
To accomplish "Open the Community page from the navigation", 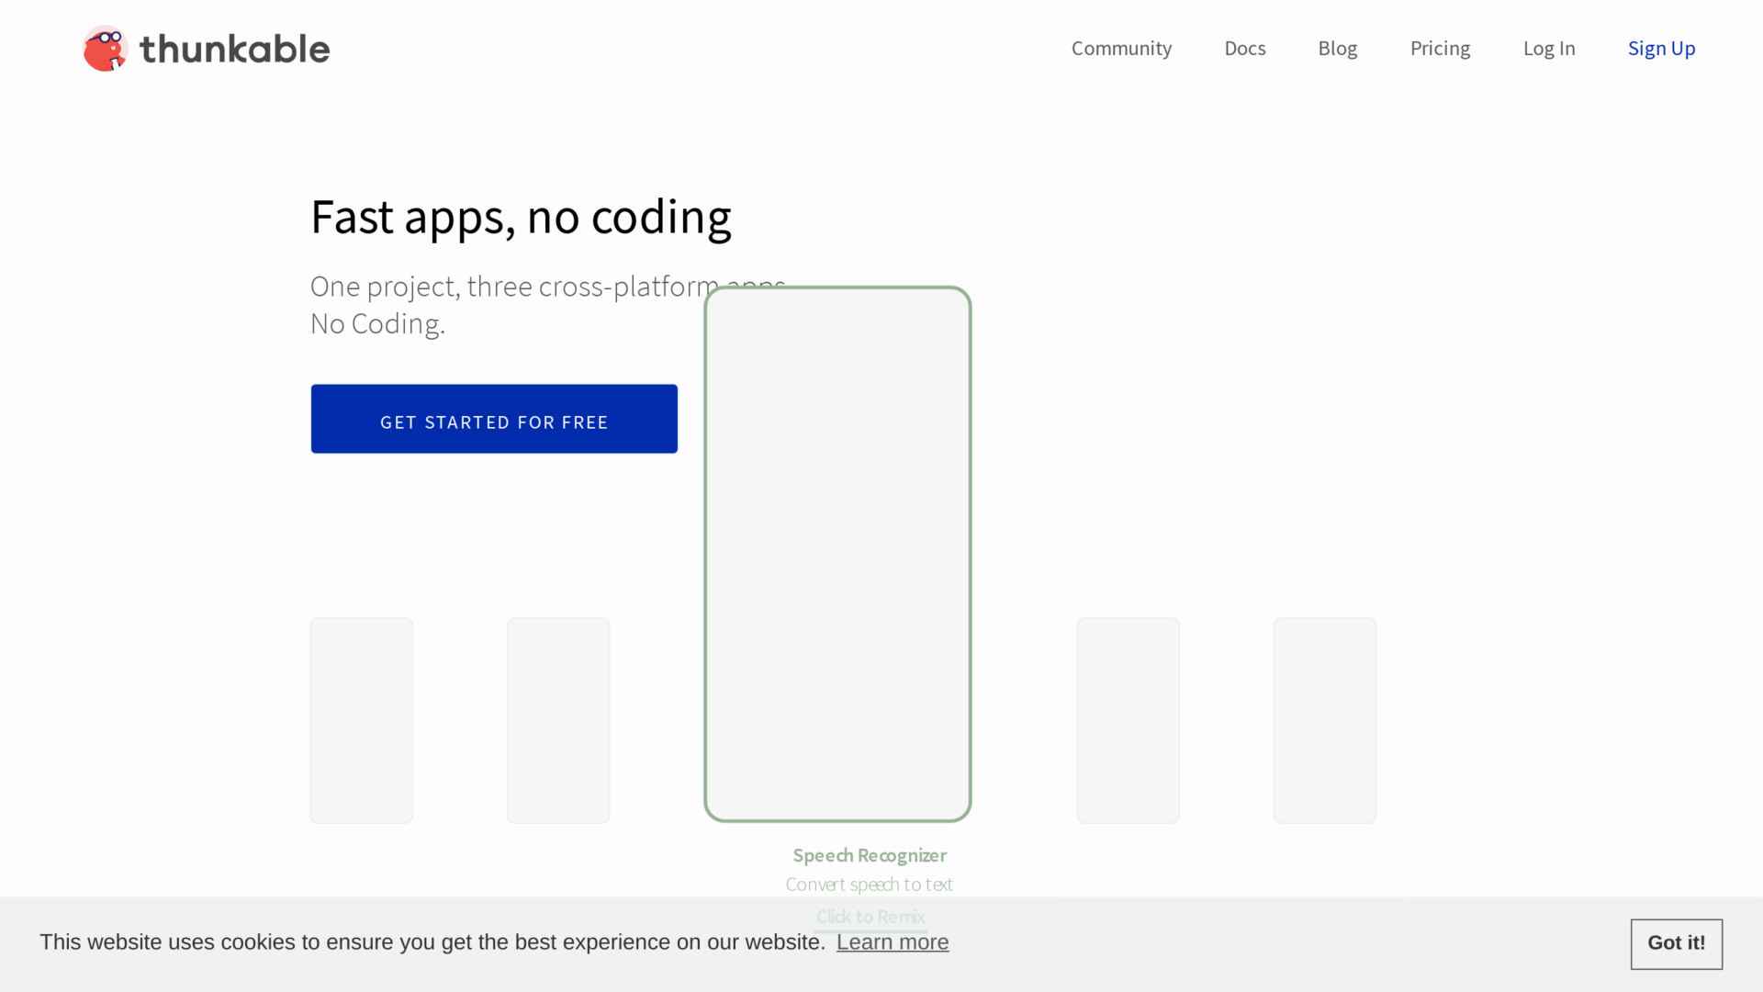I will pos(1121,48).
